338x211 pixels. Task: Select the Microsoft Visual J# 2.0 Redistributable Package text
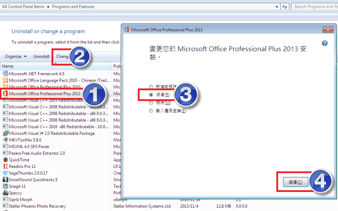point(52,133)
